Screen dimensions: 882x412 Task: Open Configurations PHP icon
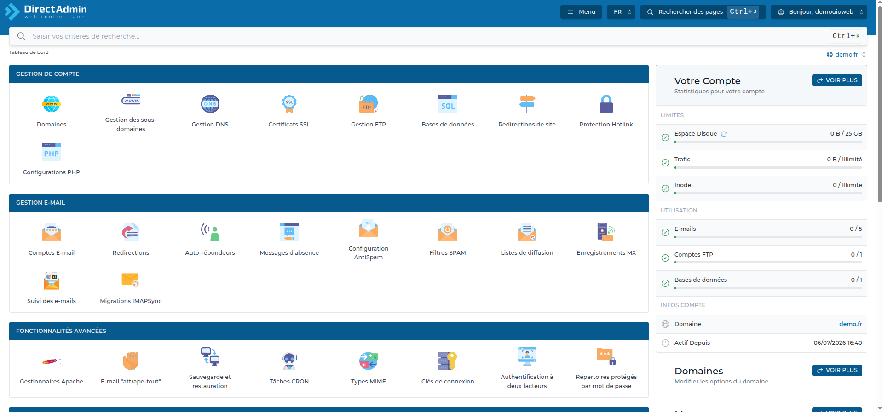(52, 152)
